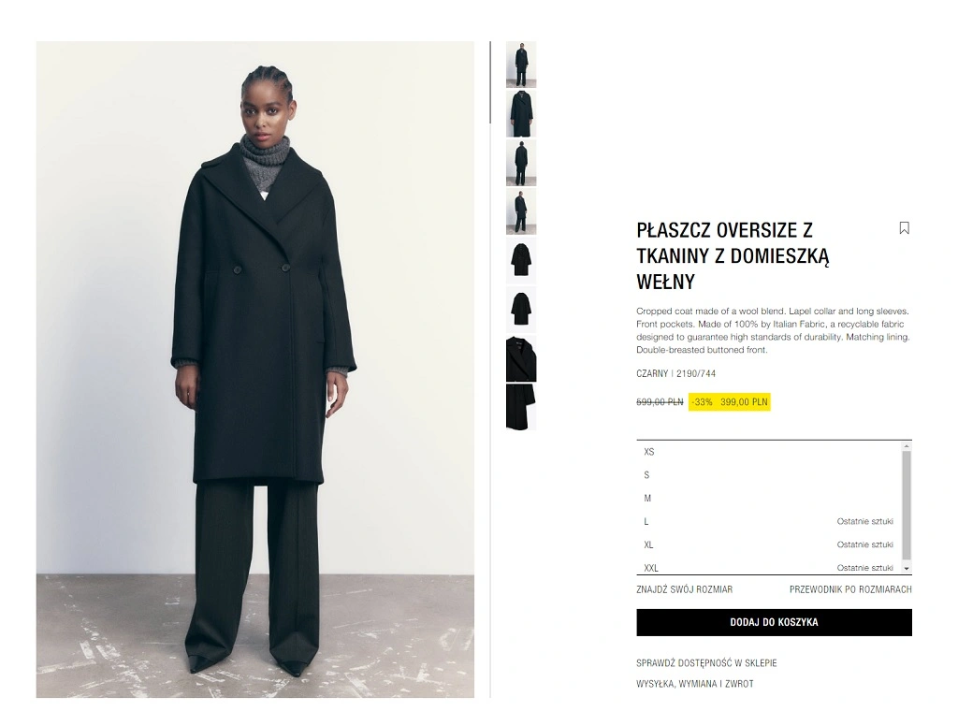The image size is (958, 711).
Task: Select size S
Action: (x=769, y=475)
